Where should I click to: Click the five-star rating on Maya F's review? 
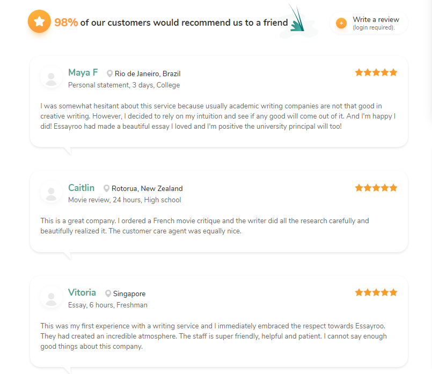pos(376,72)
